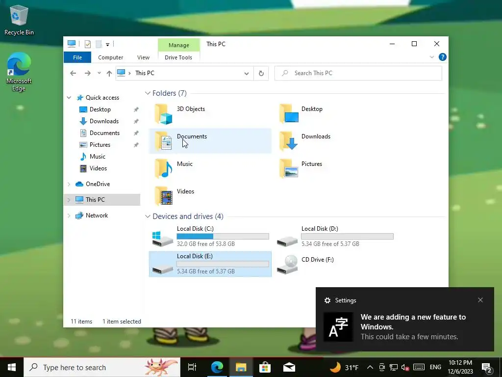Click the Local Disk (C:) usage bar
The width and height of the screenshot is (502, 377).
coord(223,236)
